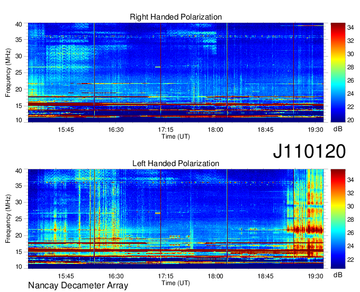Click the "40" frequency tick of left-handed plot
Viewport: 360px width, 292px height.
pos(19,171)
